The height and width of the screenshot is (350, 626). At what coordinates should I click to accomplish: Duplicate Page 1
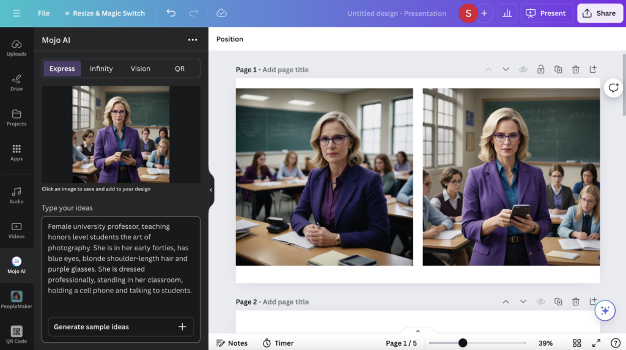tap(558, 70)
